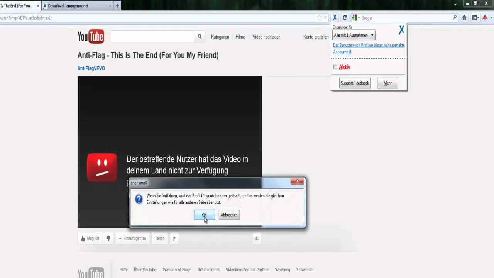This screenshot has width=494, height=278.
Task: Restore down the browser window
Action: pos(475,3)
